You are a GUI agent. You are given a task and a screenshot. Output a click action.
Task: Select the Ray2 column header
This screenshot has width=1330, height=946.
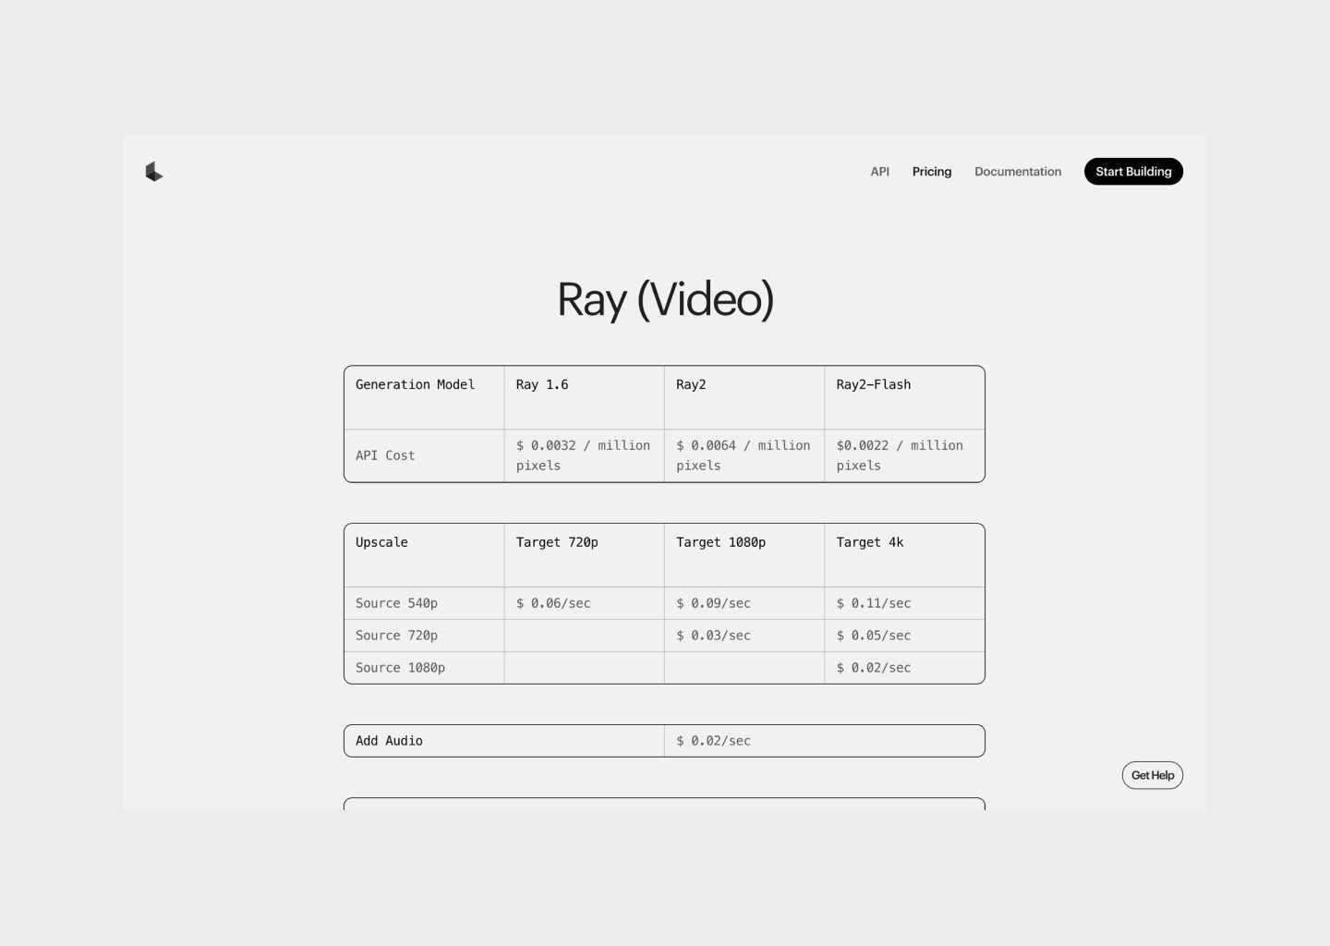(691, 385)
